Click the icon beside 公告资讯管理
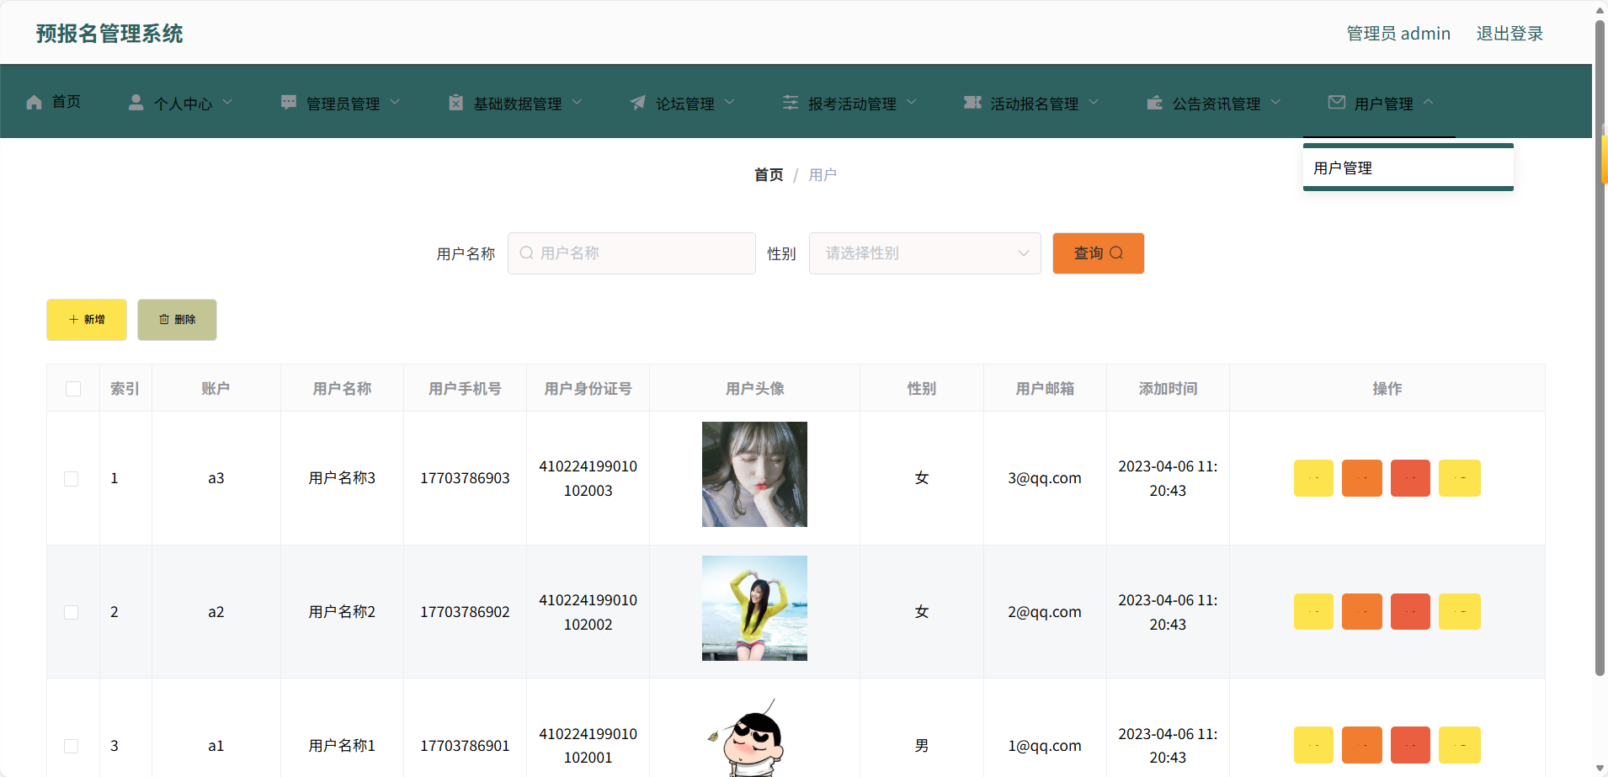Screen dimensions: 1608x777 click(1155, 103)
